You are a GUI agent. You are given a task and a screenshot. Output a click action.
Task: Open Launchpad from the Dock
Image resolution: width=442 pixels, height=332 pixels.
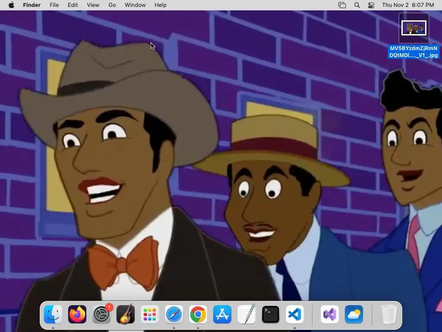(x=150, y=314)
